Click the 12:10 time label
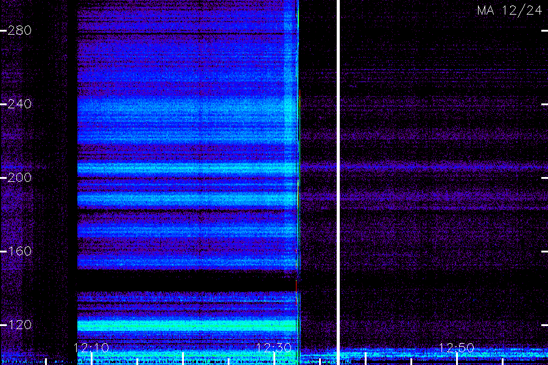Viewport: 548px width, 365px height. (x=91, y=347)
